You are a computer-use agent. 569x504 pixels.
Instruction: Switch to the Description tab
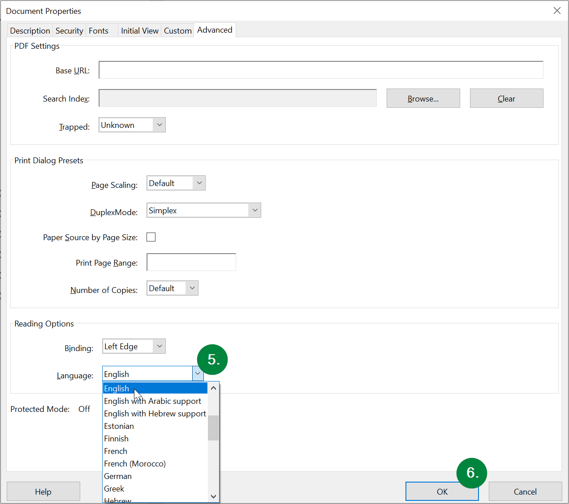pos(30,30)
